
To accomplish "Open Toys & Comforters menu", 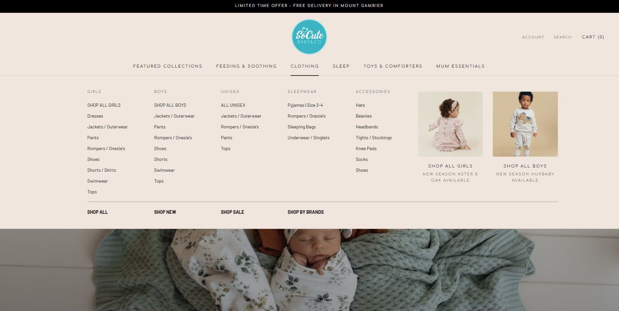I will (393, 66).
